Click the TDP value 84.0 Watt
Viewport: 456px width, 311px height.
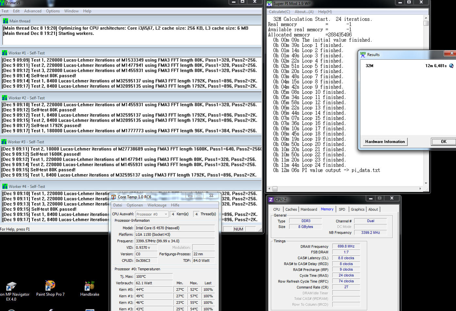pos(204,260)
